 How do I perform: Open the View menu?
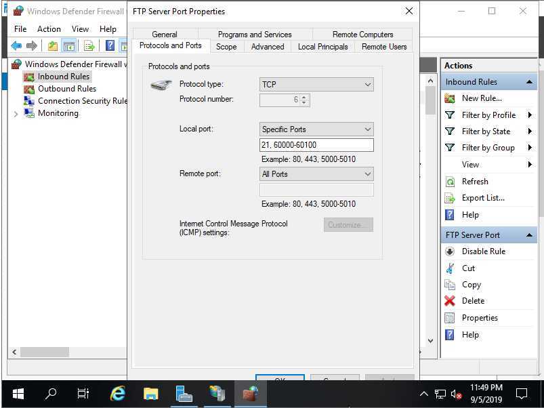pyautogui.click(x=80, y=28)
